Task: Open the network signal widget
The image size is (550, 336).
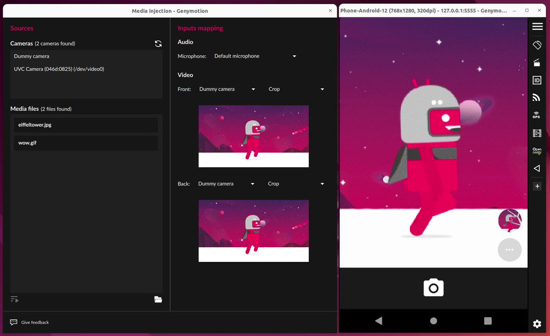Action: [537, 97]
